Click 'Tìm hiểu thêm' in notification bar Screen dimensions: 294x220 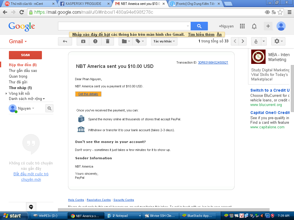pos(201,34)
